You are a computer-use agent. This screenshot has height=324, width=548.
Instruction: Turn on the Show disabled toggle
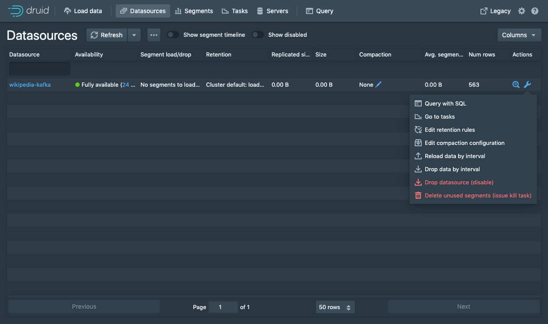click(x=258, y=34)
